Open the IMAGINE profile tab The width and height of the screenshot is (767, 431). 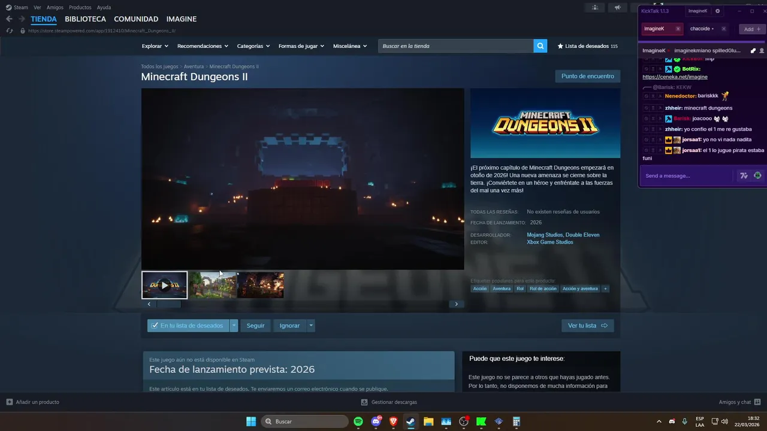pos(182,19)
